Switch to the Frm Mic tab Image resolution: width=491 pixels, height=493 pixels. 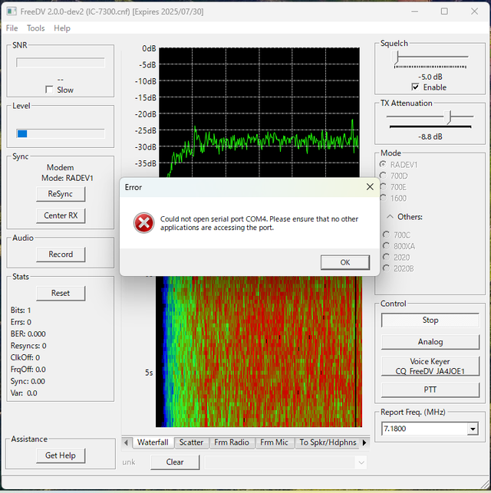[274, 442]
